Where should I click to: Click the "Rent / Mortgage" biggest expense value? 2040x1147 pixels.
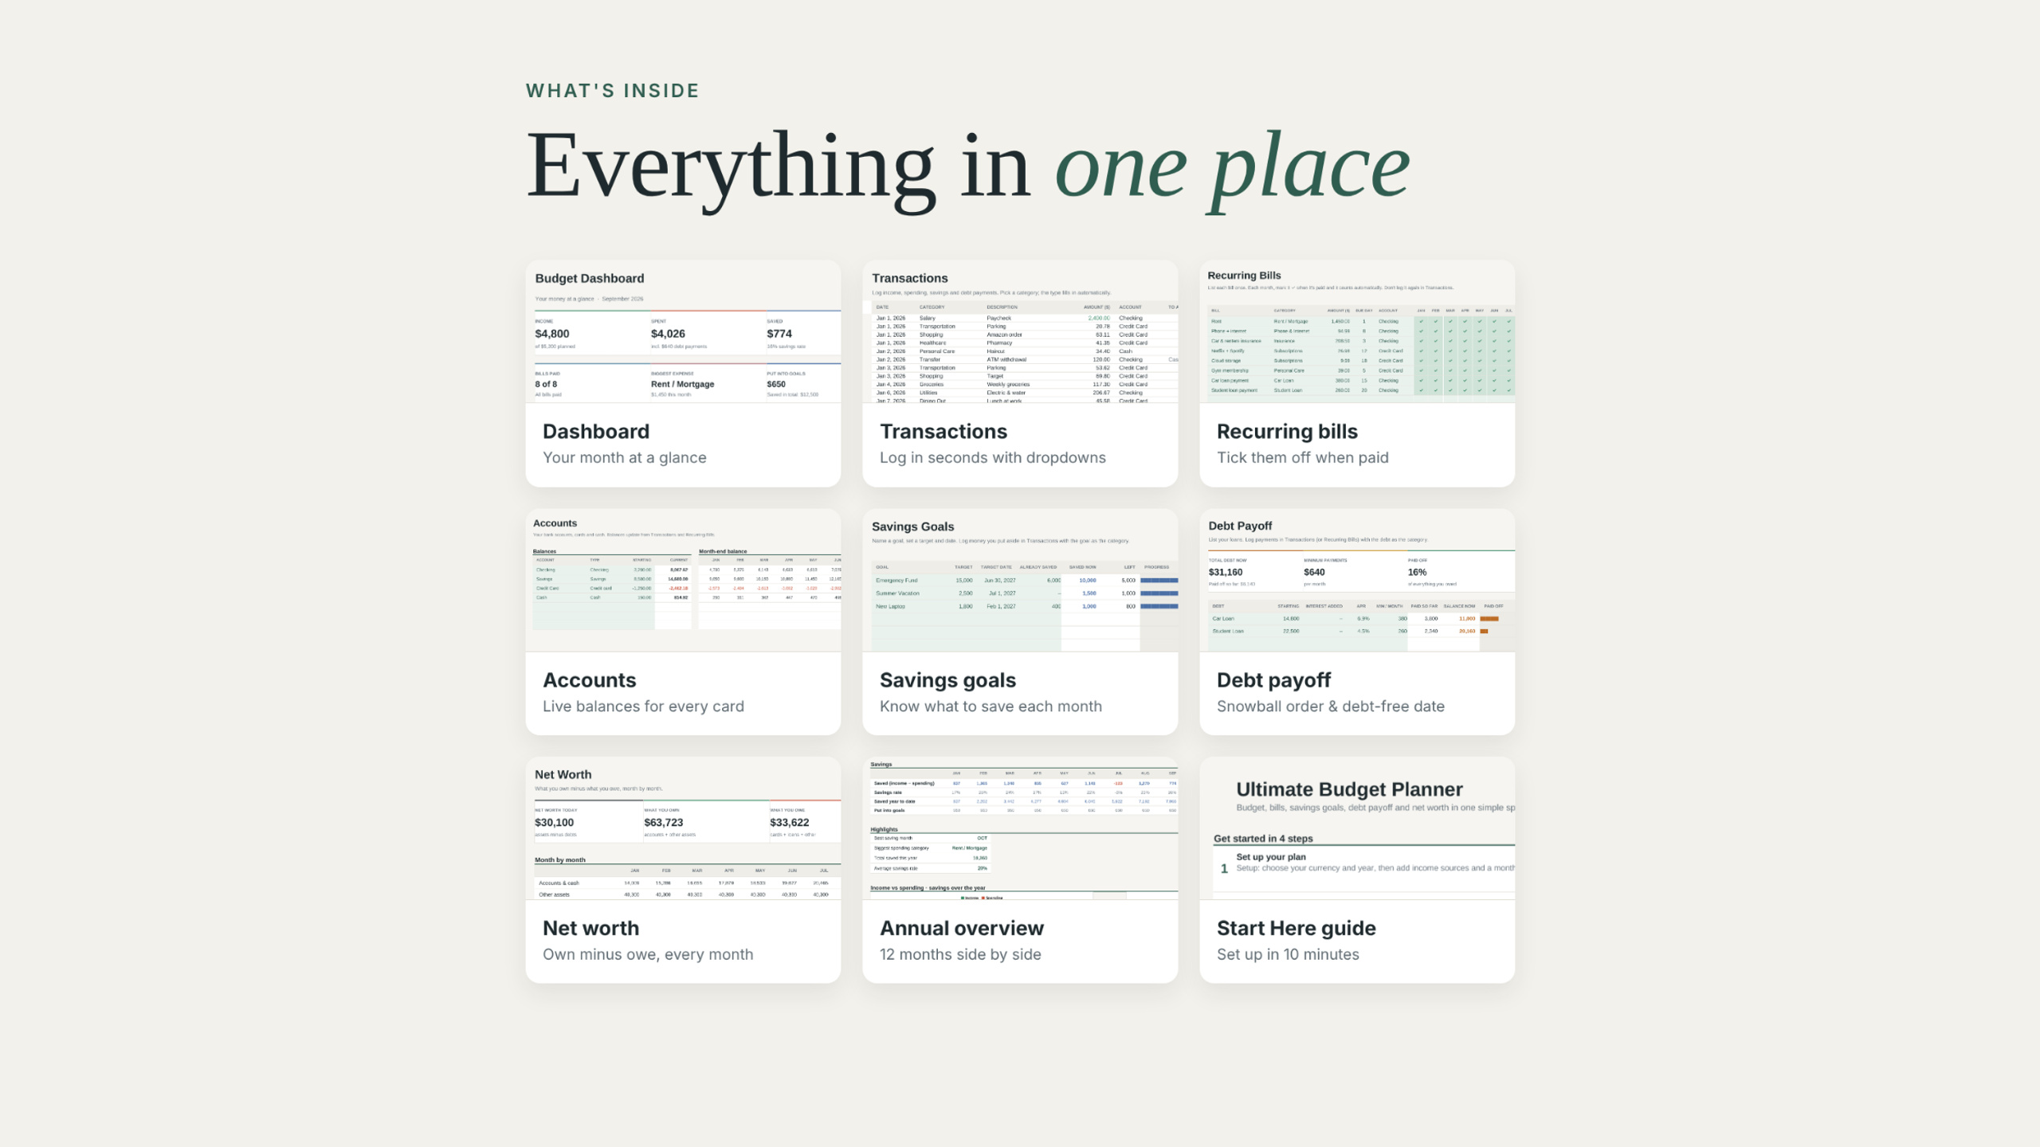point(682,384)
